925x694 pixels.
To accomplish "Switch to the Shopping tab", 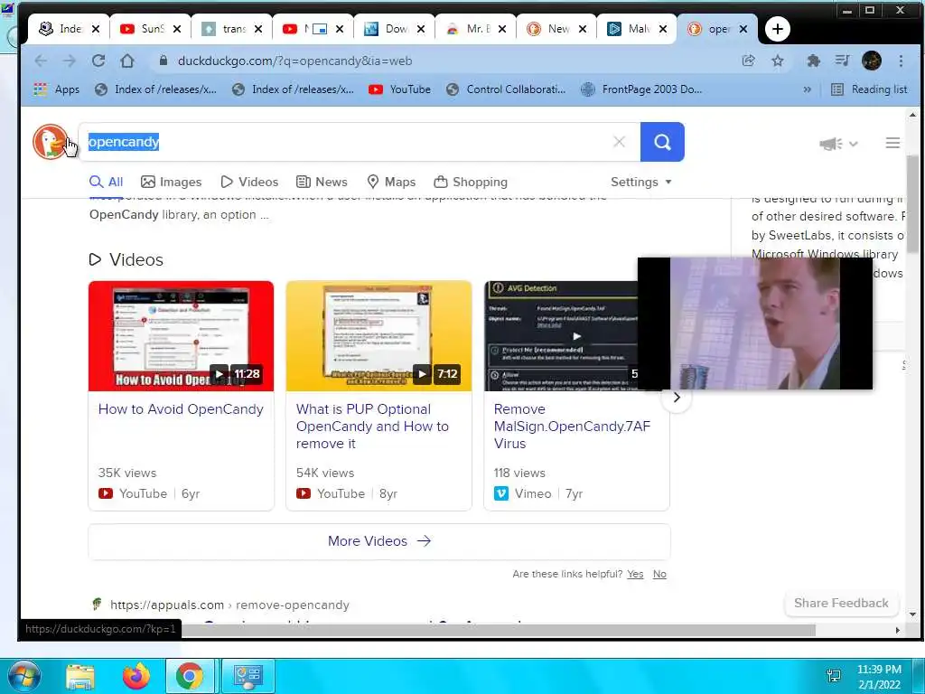I will [471, 182].
